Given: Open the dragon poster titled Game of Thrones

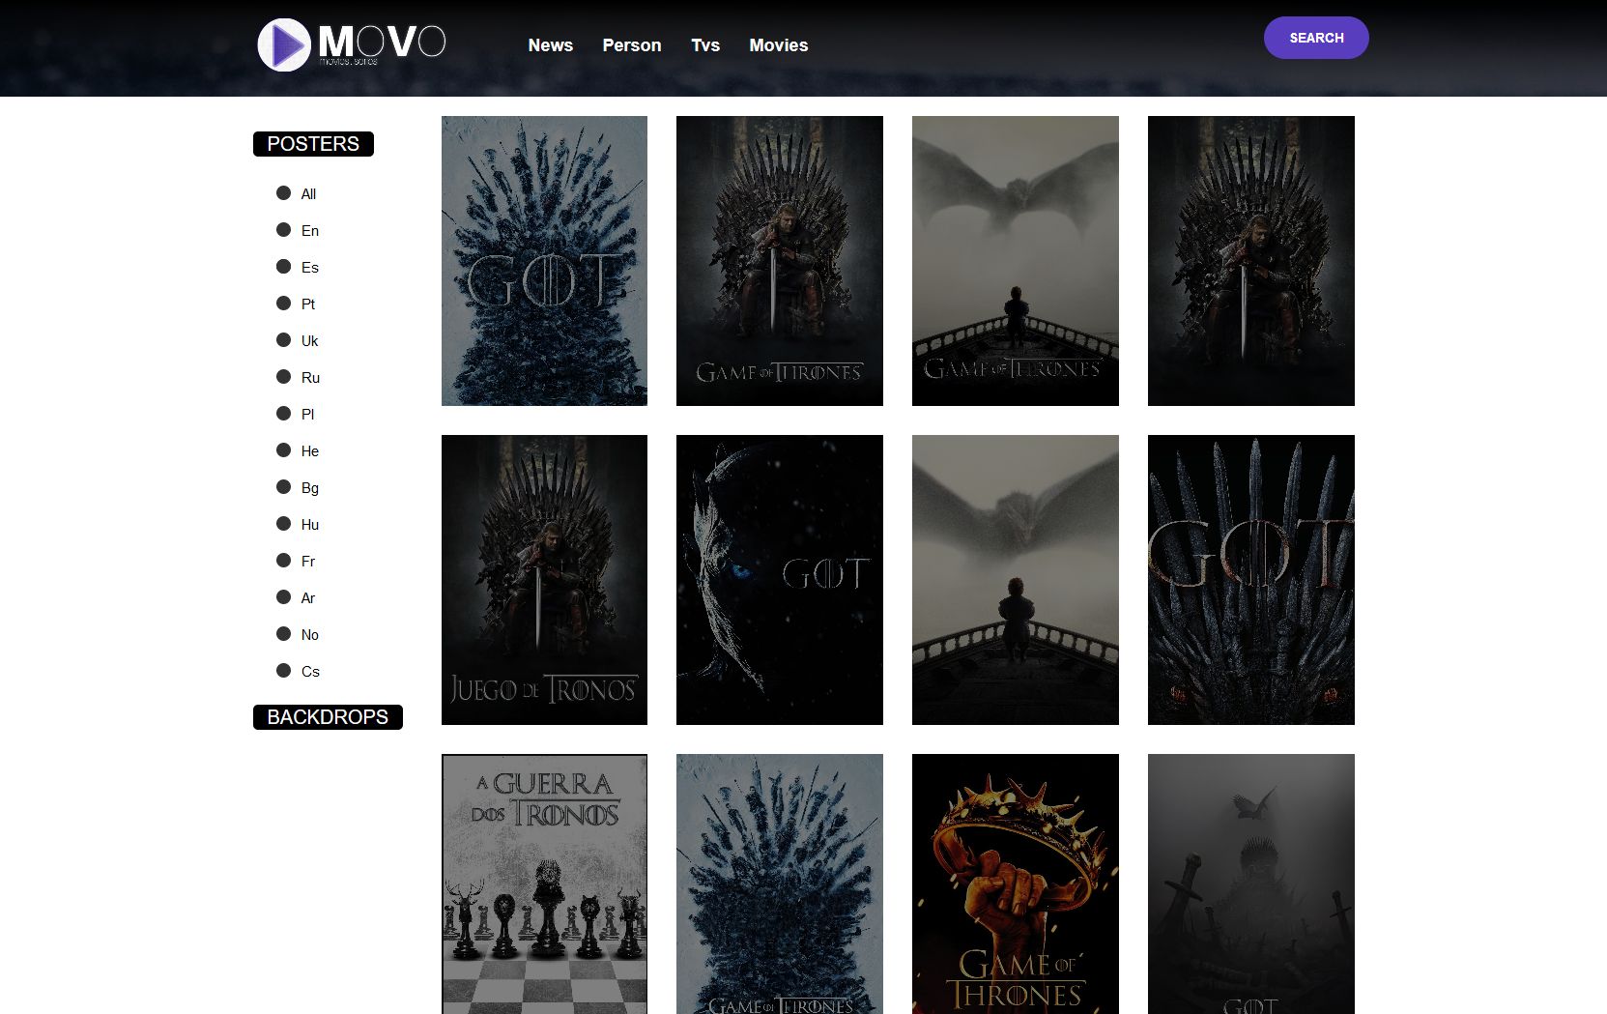Looking at the screenshot, I should (x=1016, y=261).
